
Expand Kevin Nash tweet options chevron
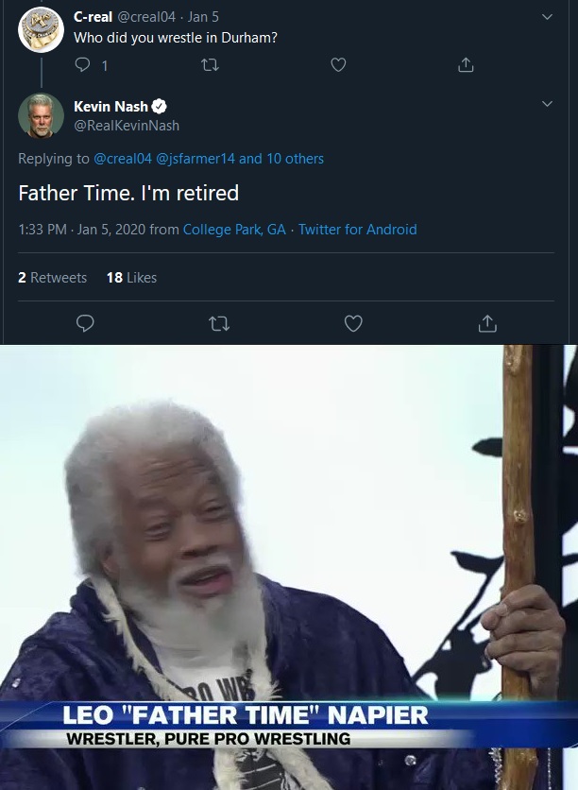tap(547, 104)
